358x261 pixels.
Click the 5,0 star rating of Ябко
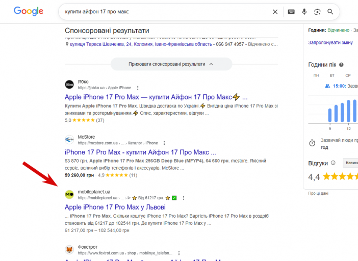(x=85, y=120)
